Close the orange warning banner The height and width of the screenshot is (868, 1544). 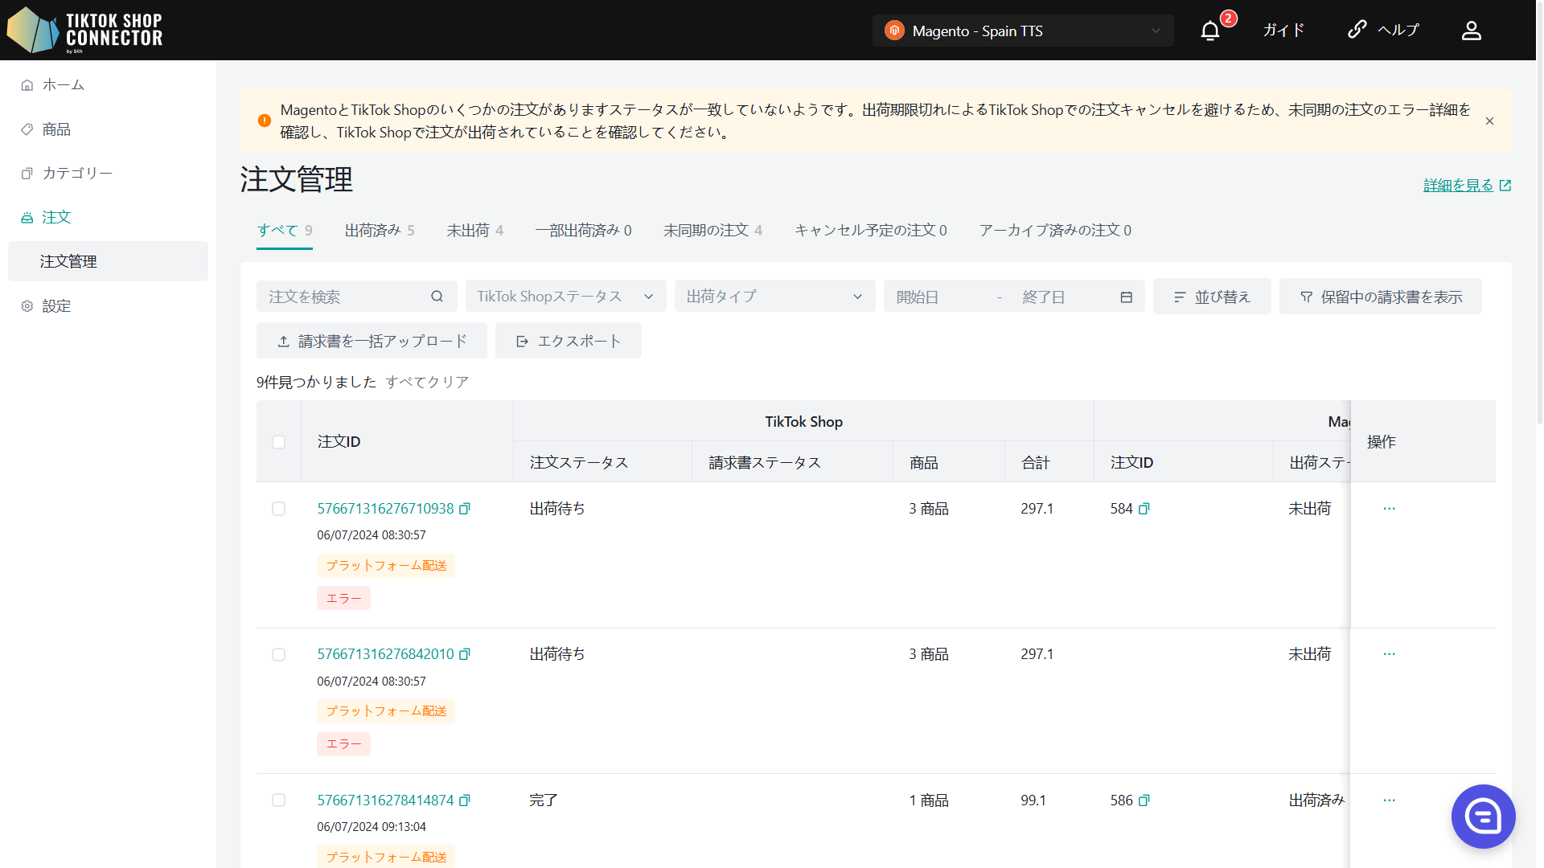point(1489,121)
